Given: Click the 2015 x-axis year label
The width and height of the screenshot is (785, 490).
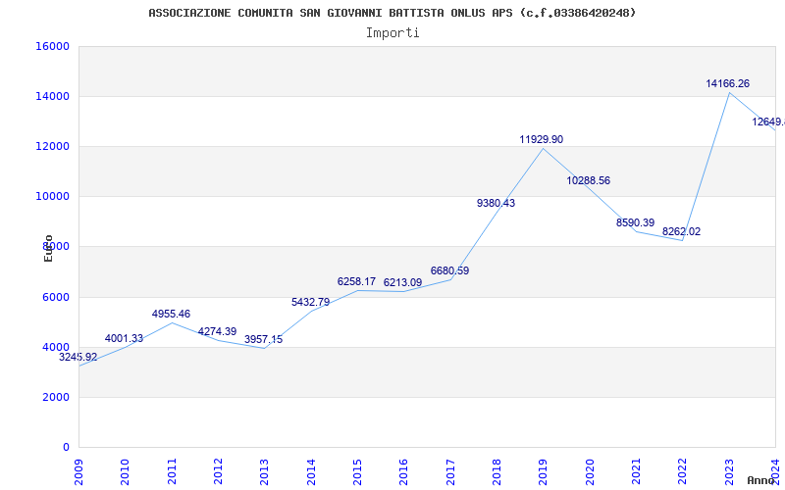Looking at the screenshot, I should (357, 472).
